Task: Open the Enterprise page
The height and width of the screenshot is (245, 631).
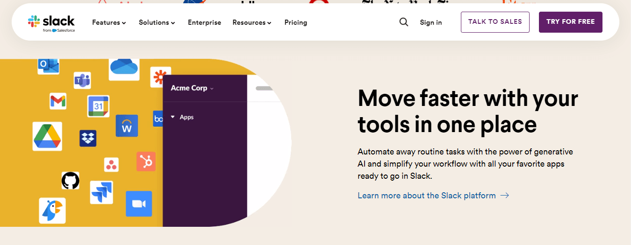Action: coord(204,22)
